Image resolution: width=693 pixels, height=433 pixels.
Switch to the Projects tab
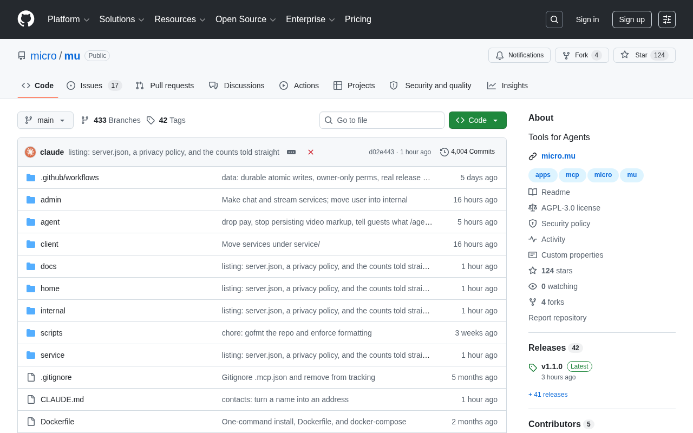click(354, 86)
